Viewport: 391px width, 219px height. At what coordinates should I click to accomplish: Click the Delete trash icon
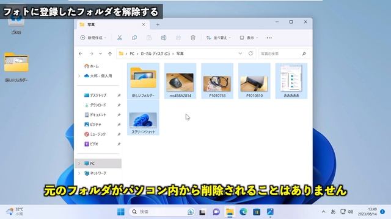point(193,38)
